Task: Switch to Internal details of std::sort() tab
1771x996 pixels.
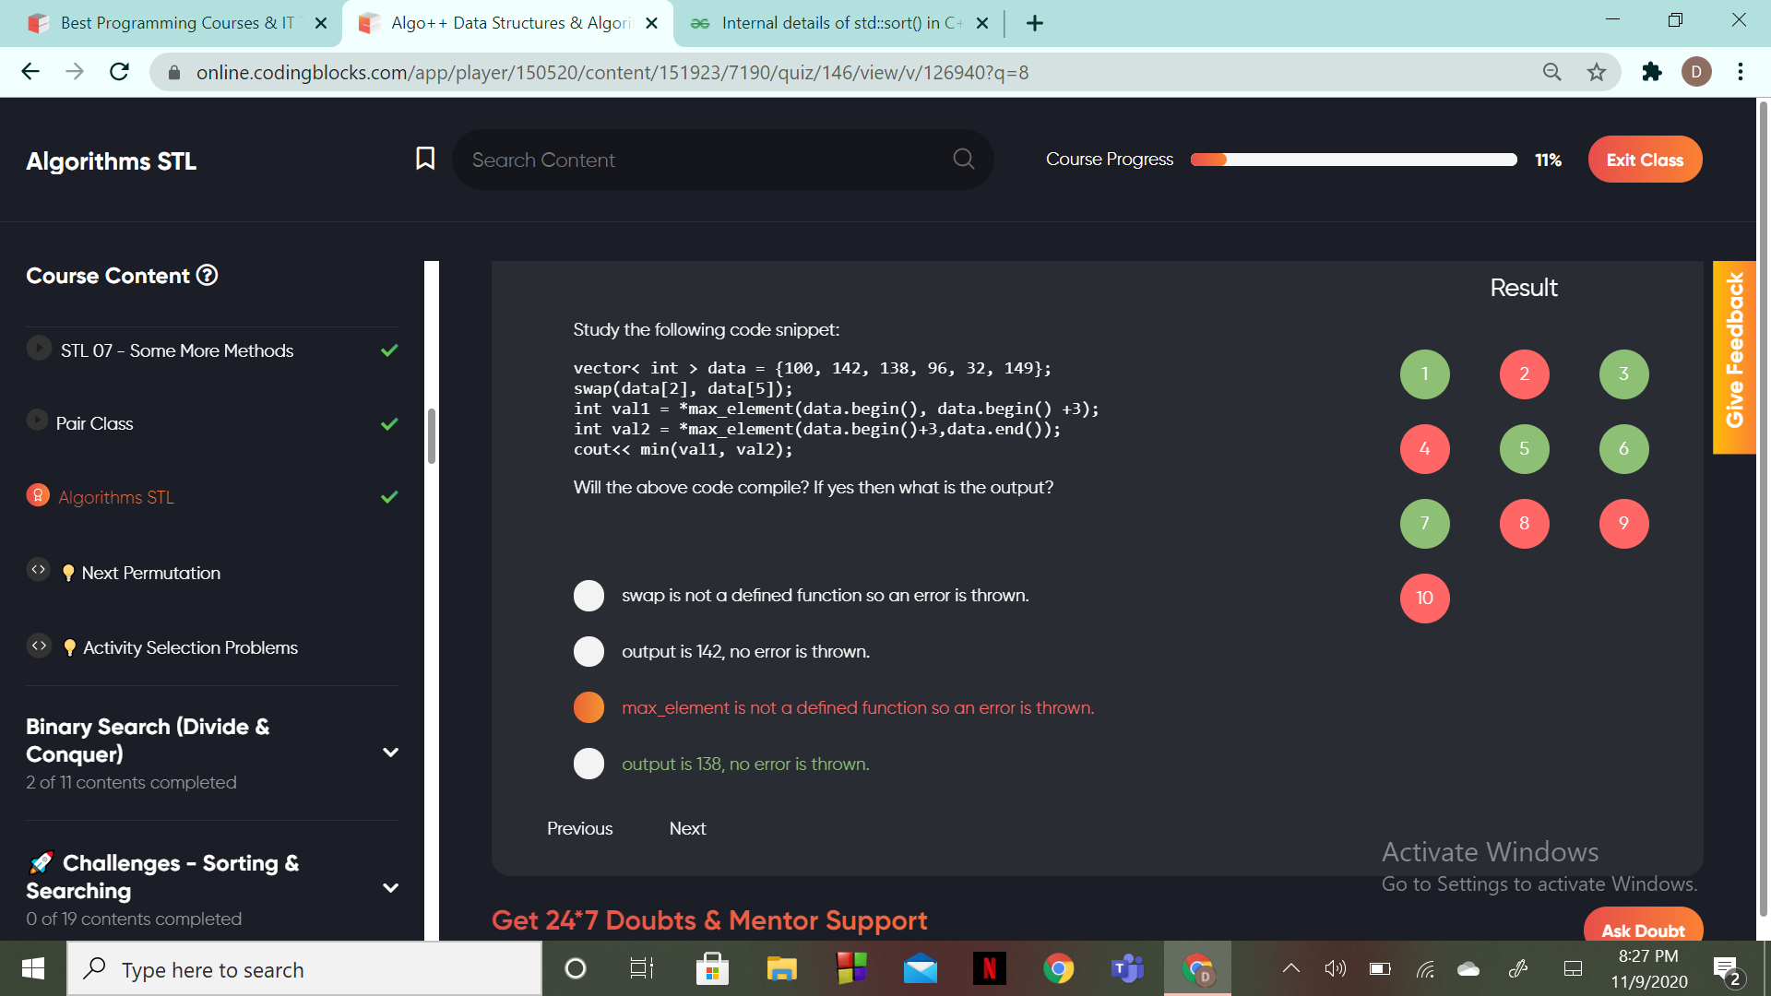Action: pyautogui.click(x=839, y=23)
